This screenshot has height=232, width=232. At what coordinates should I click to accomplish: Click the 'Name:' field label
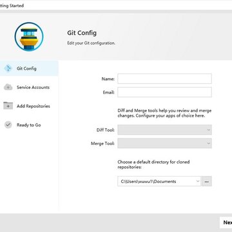(x=108, y=79)
